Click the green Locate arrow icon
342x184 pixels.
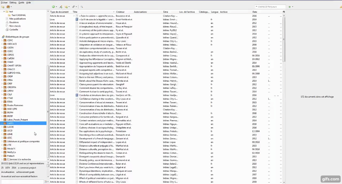(x=290, y=7)
